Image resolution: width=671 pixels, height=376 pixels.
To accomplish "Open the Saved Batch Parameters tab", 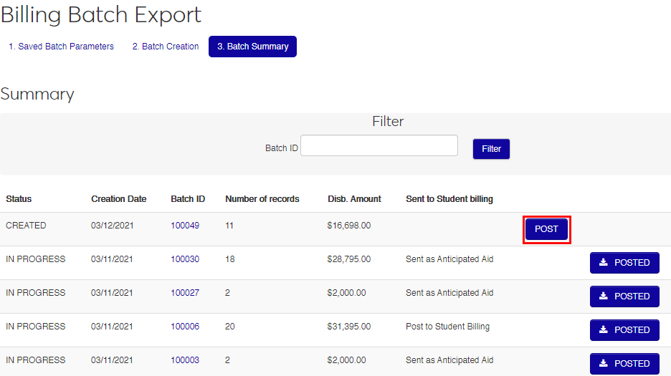I will pyautogui.click(x=61, y=47).
